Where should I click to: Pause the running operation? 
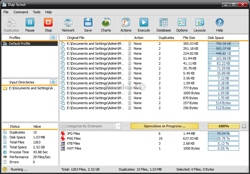30,25
